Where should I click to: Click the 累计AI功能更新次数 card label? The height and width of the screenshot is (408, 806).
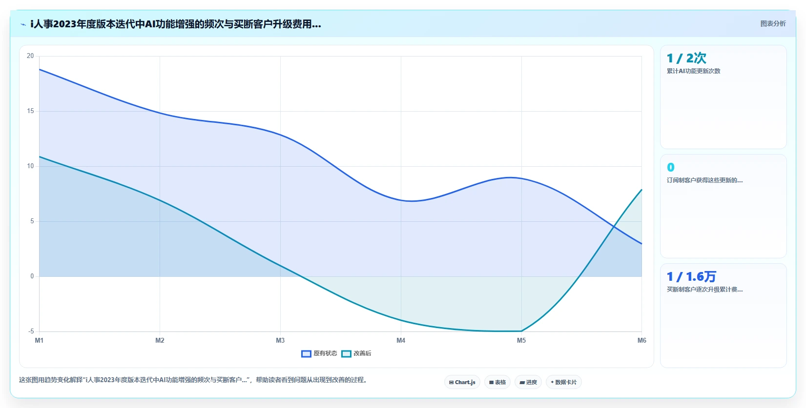693,71
